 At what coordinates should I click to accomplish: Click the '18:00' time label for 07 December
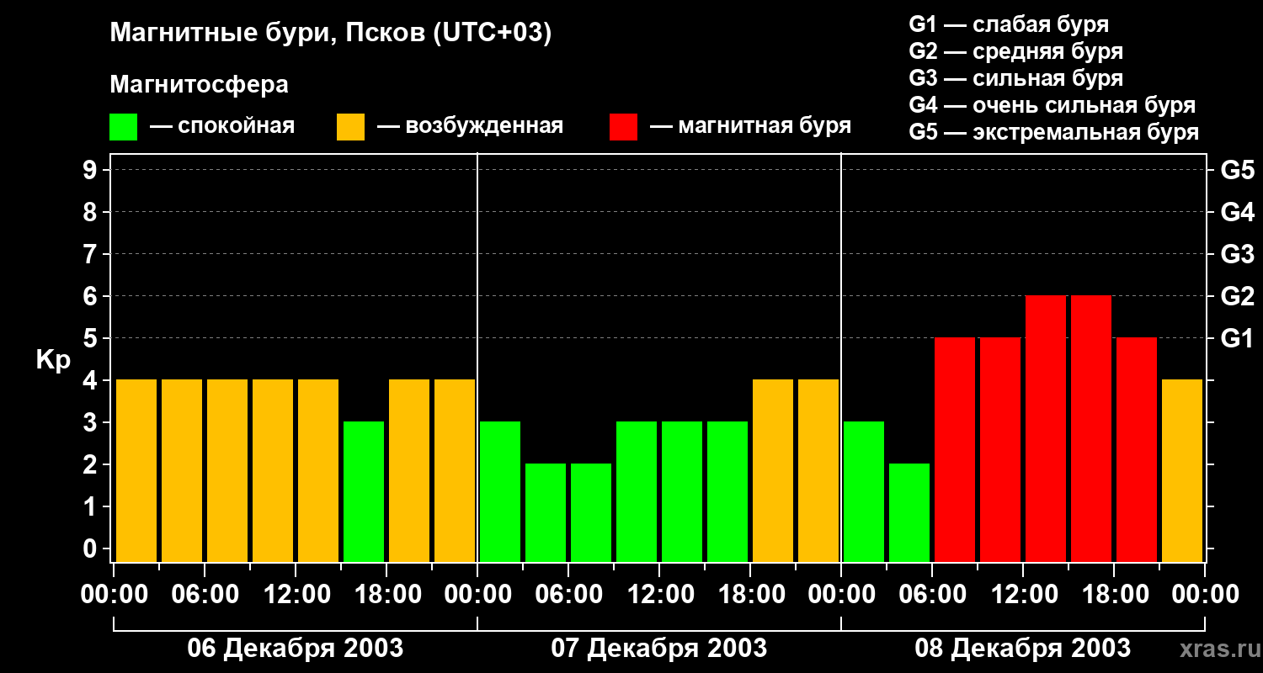click(x=750, y=594)
